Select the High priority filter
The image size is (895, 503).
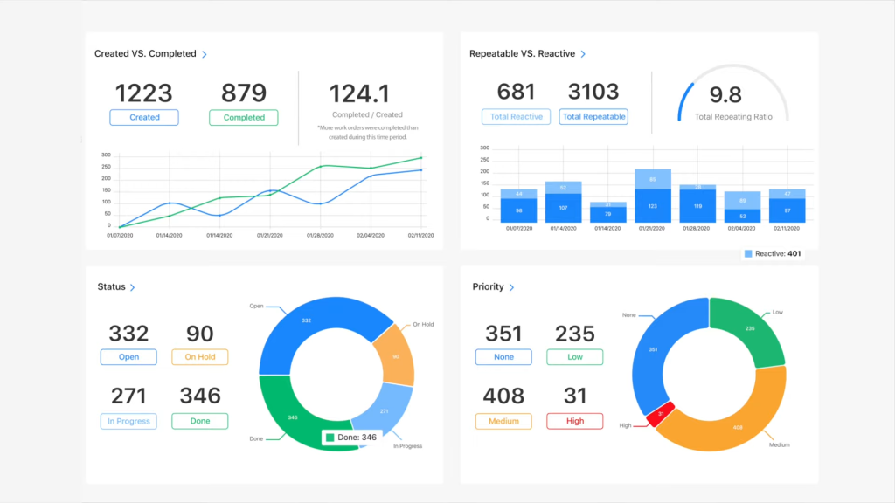click(574, 421)
